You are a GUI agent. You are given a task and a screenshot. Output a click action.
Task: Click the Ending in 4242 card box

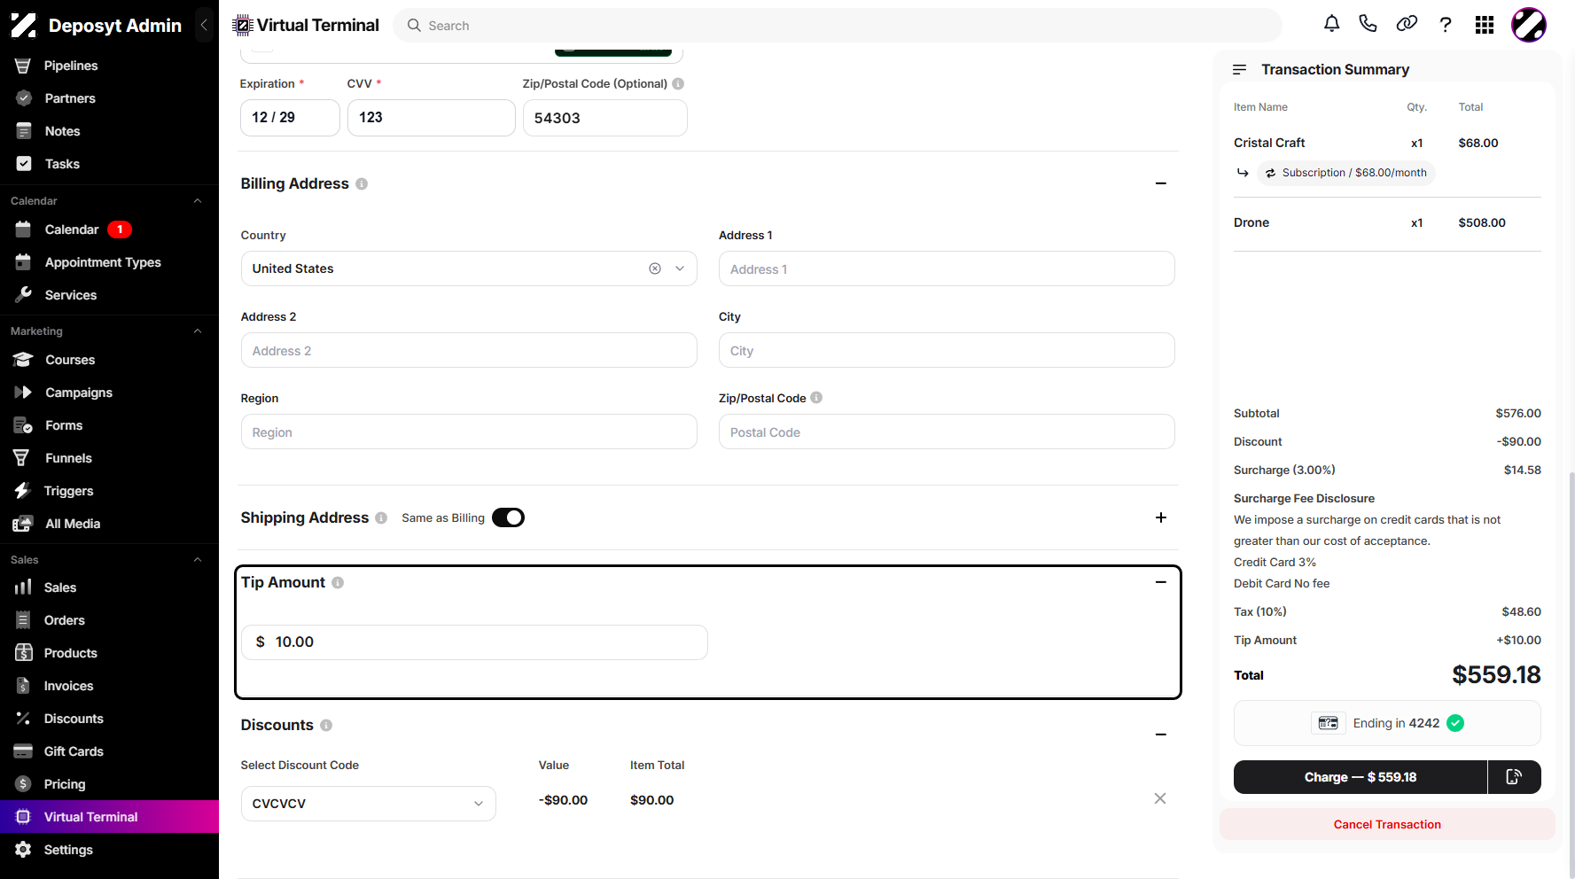pyautogui.click(x=1387, y=723)
